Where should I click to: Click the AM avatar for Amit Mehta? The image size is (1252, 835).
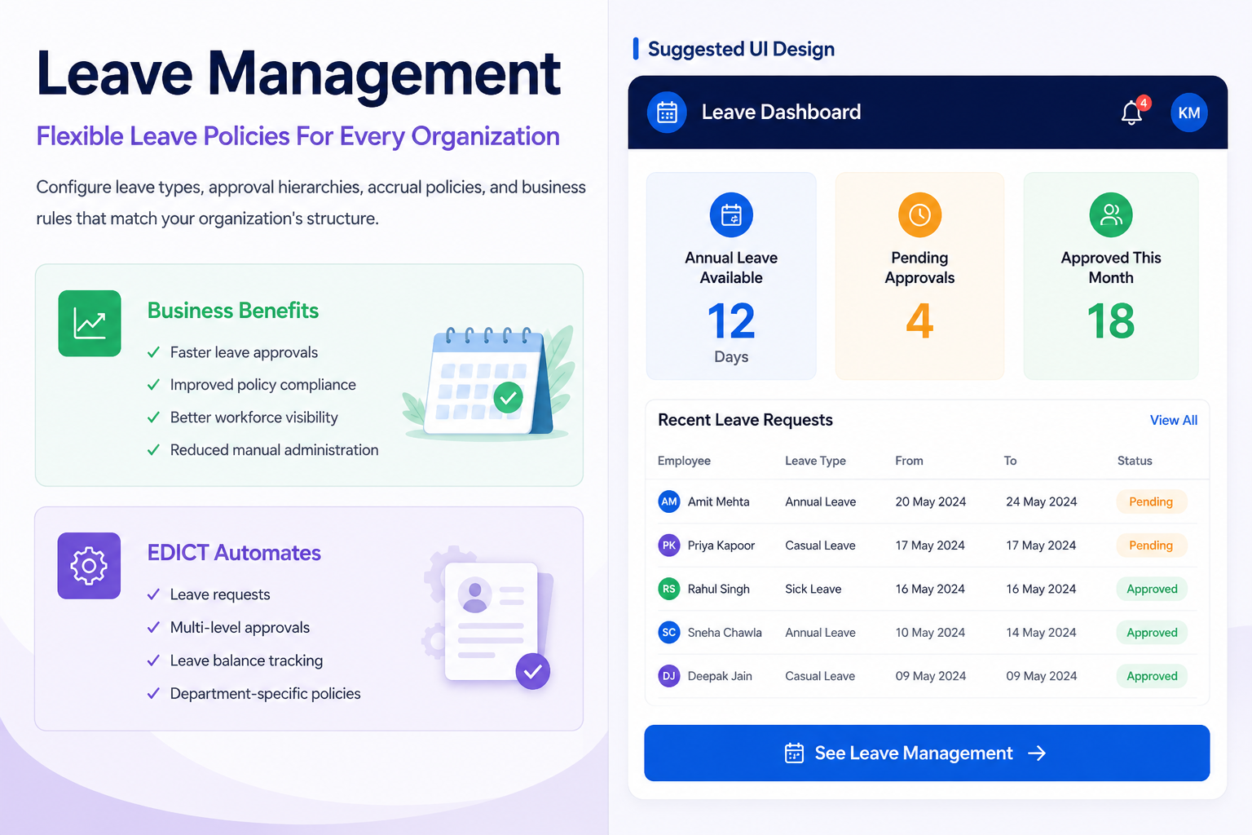669,501
